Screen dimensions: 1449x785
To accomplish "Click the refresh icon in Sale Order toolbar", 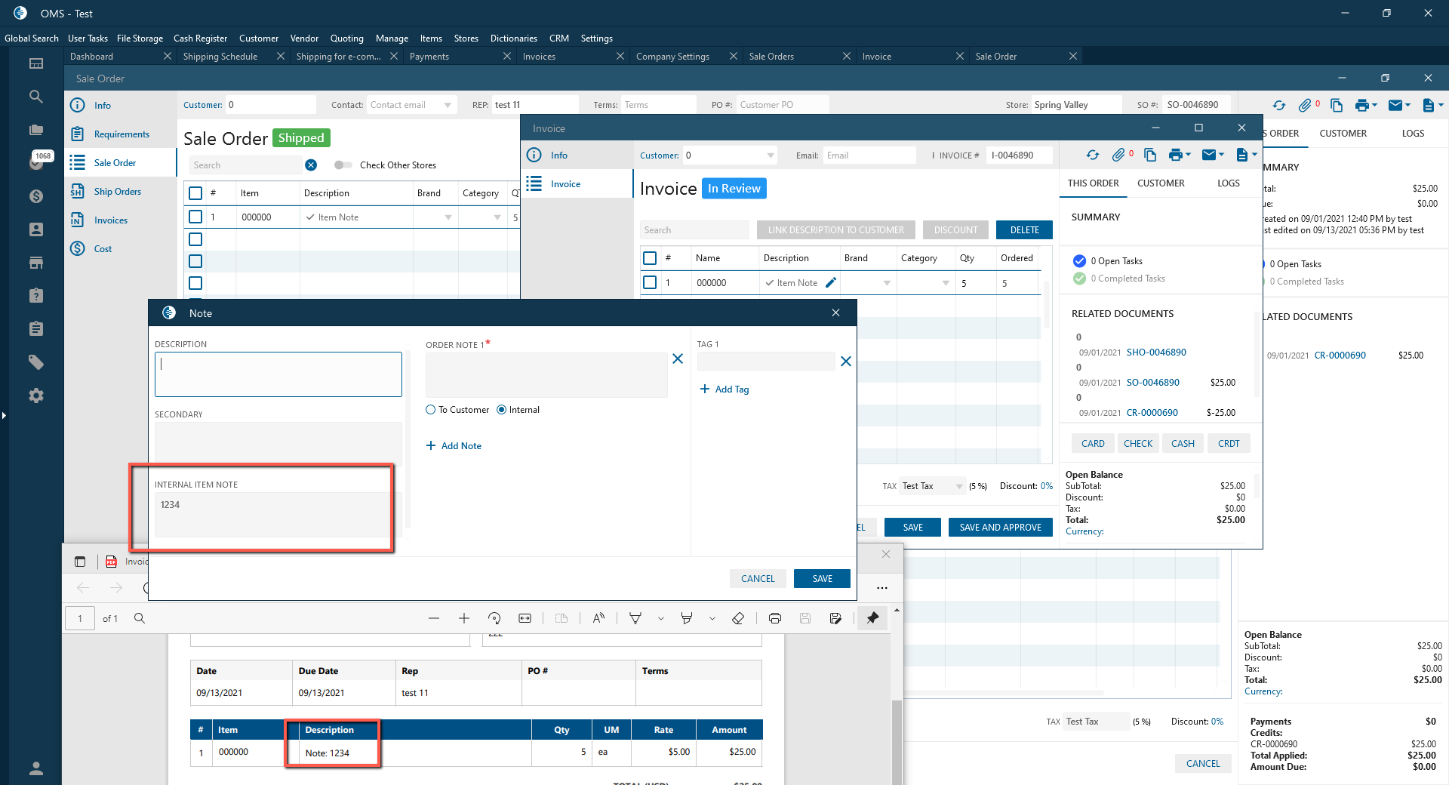I will pyautogui.click(x=1278, y=105).
